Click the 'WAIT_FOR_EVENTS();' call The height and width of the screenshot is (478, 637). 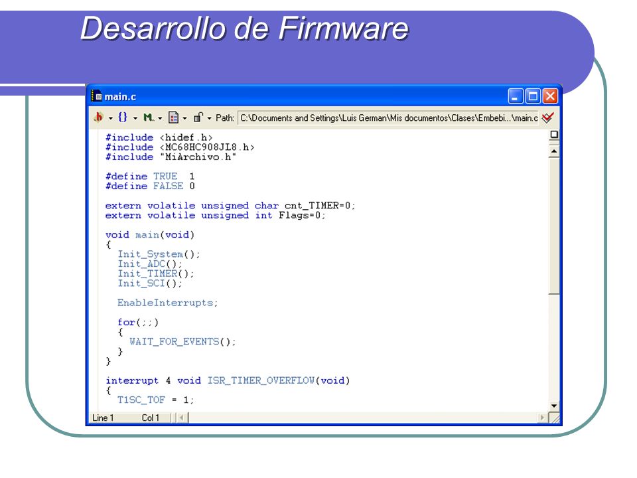[x=182, y=342]
